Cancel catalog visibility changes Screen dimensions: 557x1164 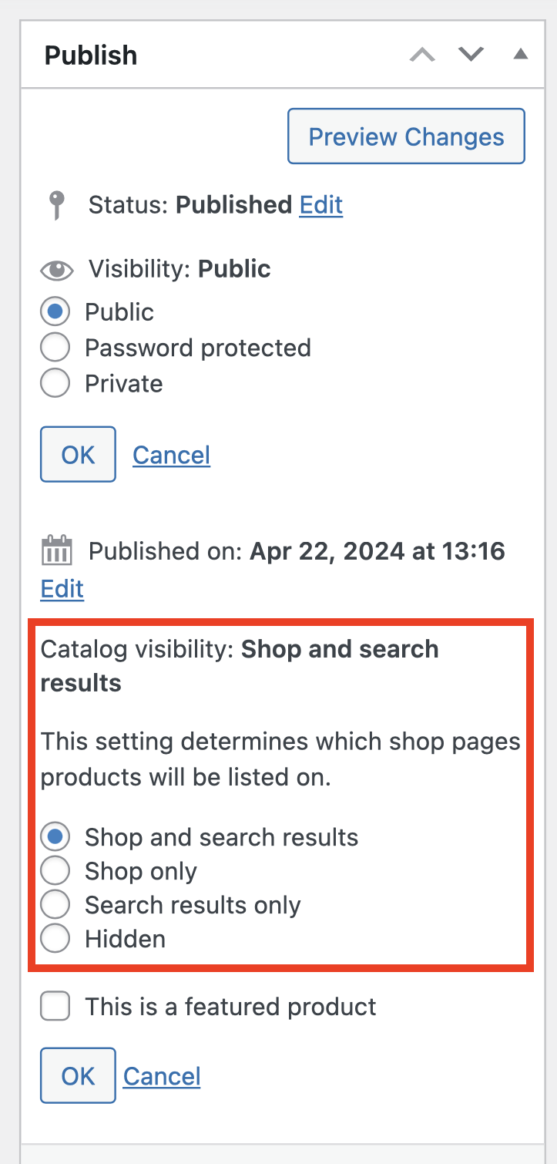pos(161,1075)
